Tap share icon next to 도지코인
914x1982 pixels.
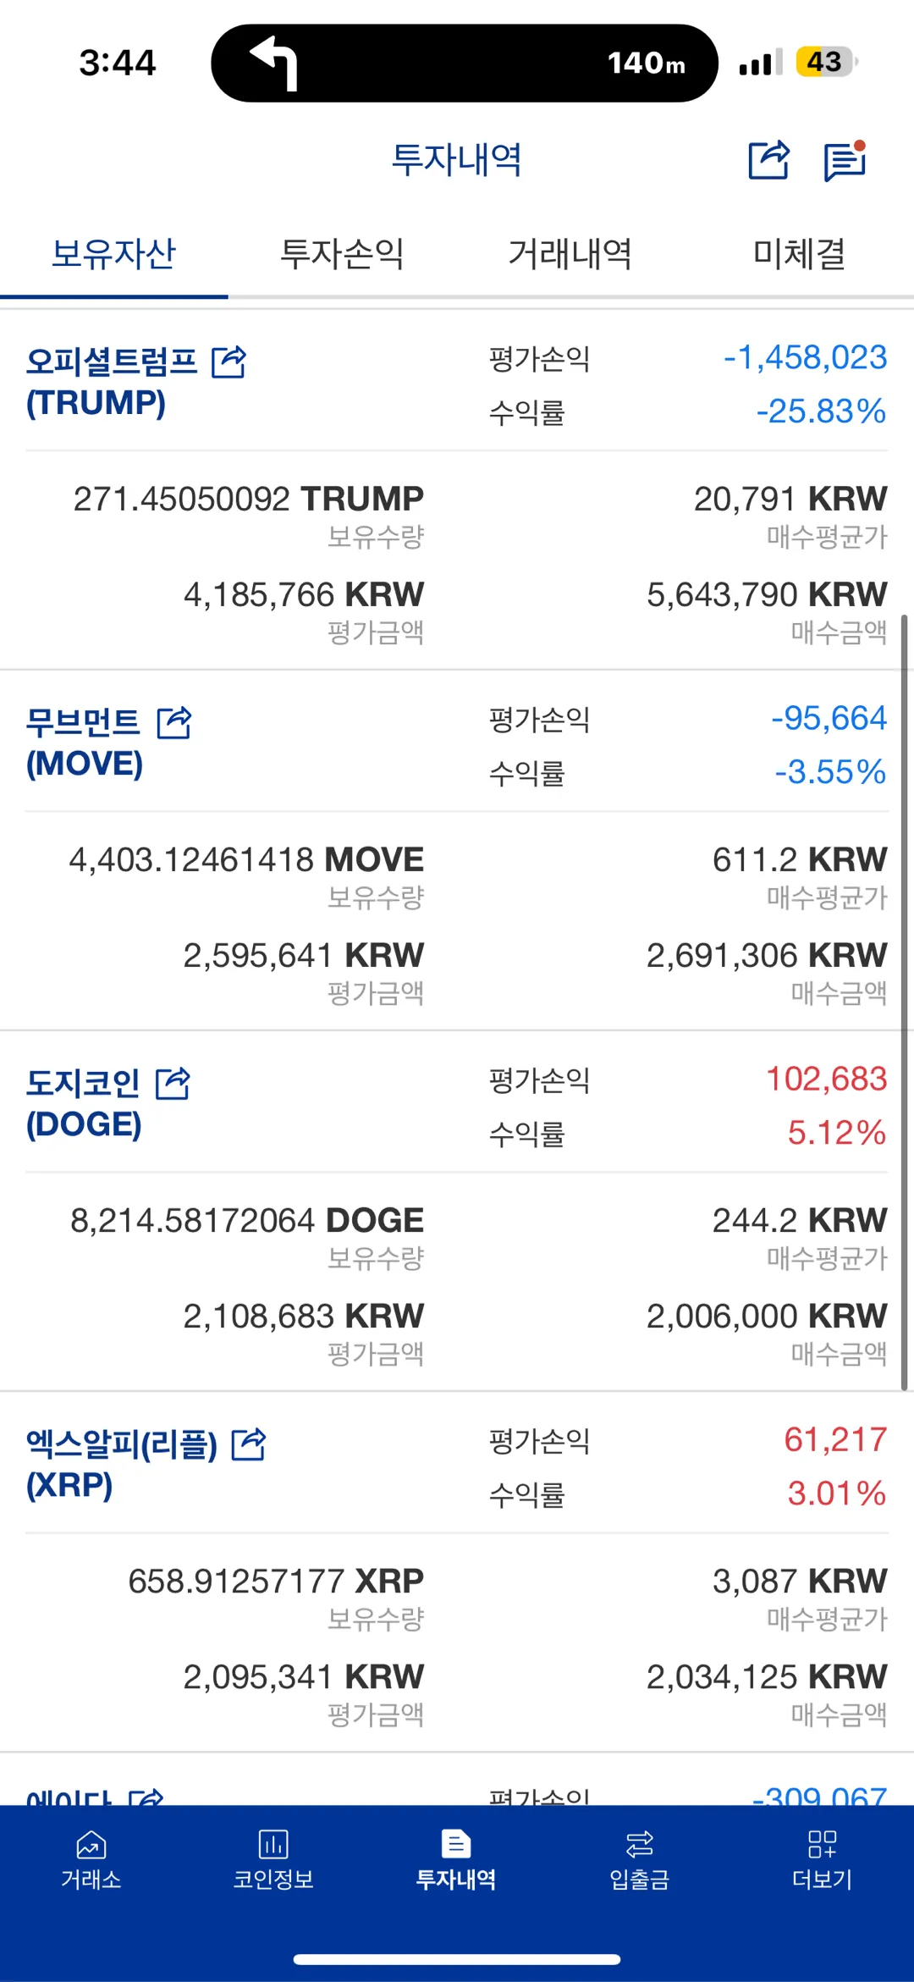(x=173, y=1084)
